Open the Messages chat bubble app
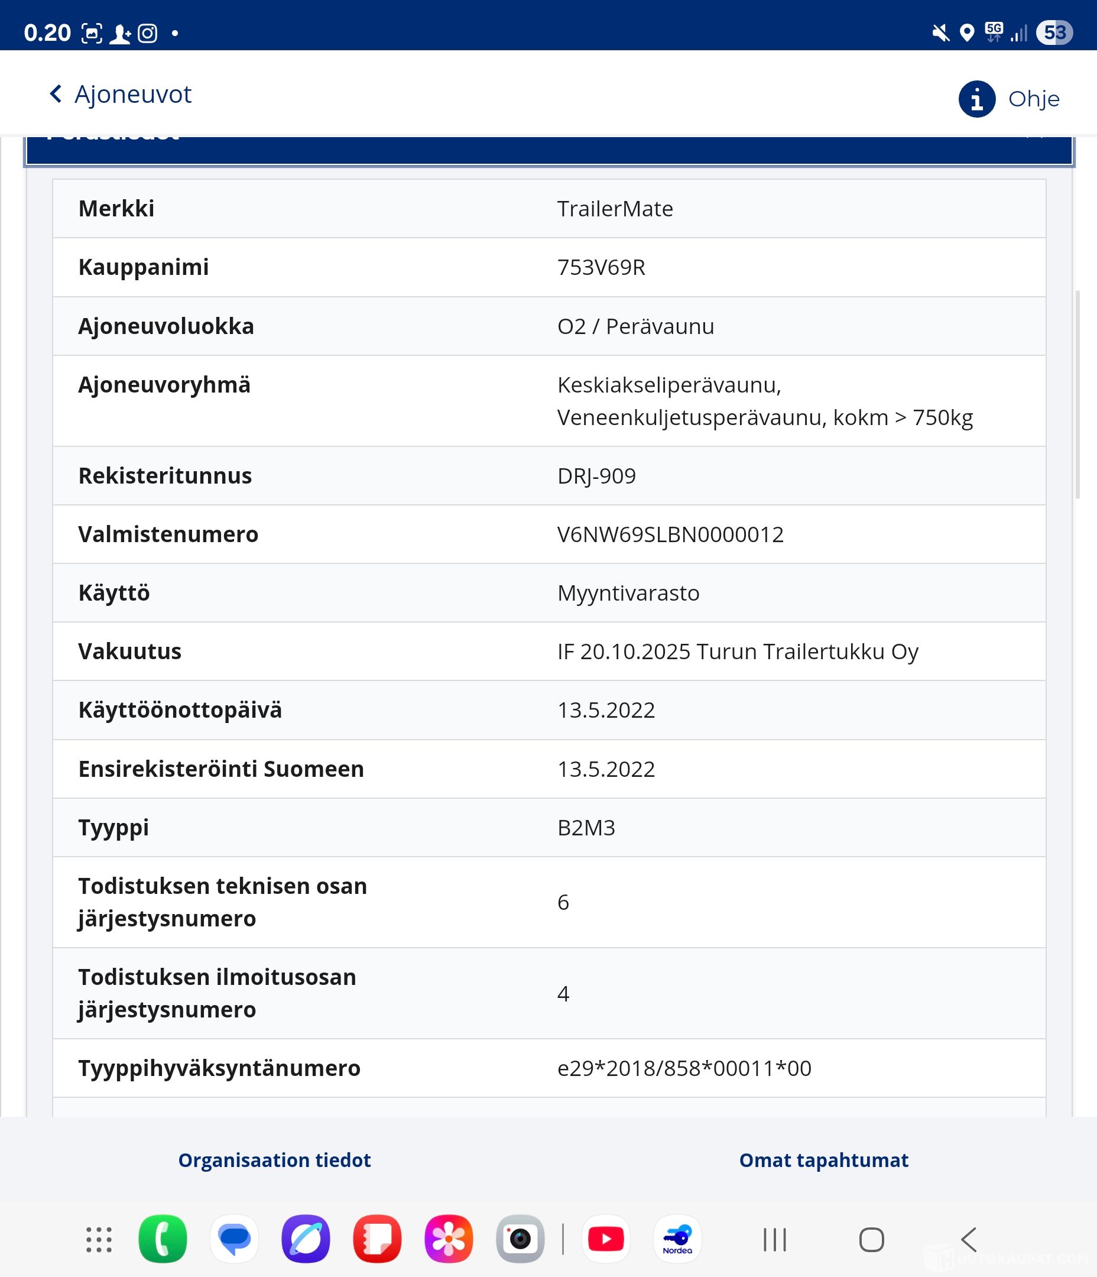1097x1277 pixels. click(x=234, y=1239)
